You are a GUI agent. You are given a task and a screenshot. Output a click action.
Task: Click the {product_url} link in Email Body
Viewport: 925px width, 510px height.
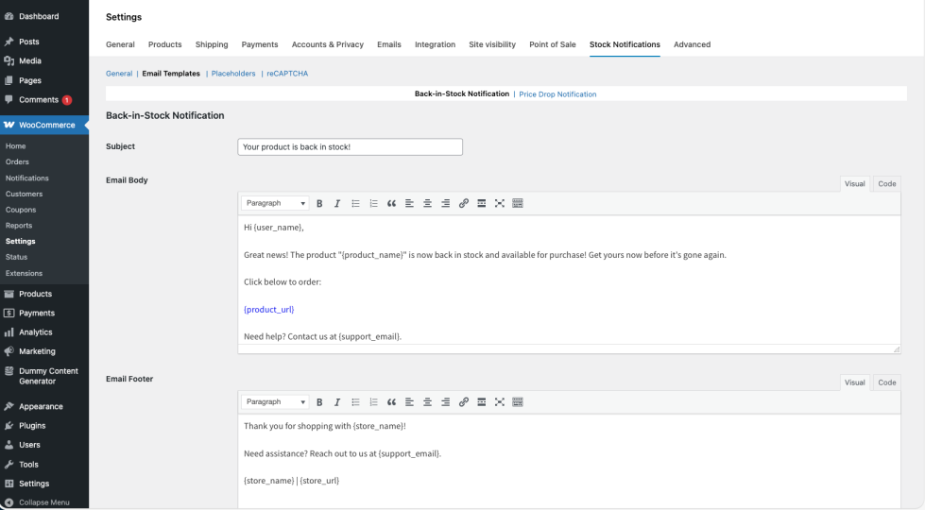tap(268, 310)
